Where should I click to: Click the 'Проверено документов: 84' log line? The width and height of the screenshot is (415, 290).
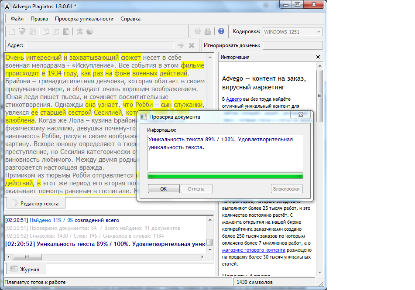(93, 228)
